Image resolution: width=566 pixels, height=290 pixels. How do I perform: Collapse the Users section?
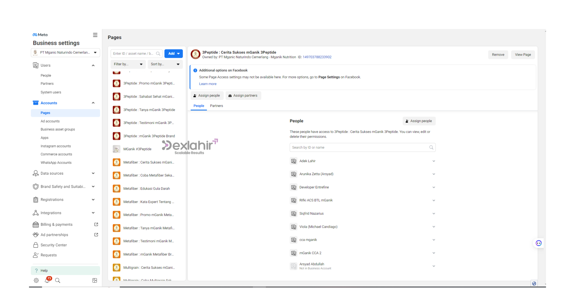pyautogui.click(x=93, y=66)
